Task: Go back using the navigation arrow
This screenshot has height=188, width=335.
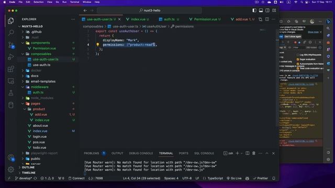Action: pos(85,10)
